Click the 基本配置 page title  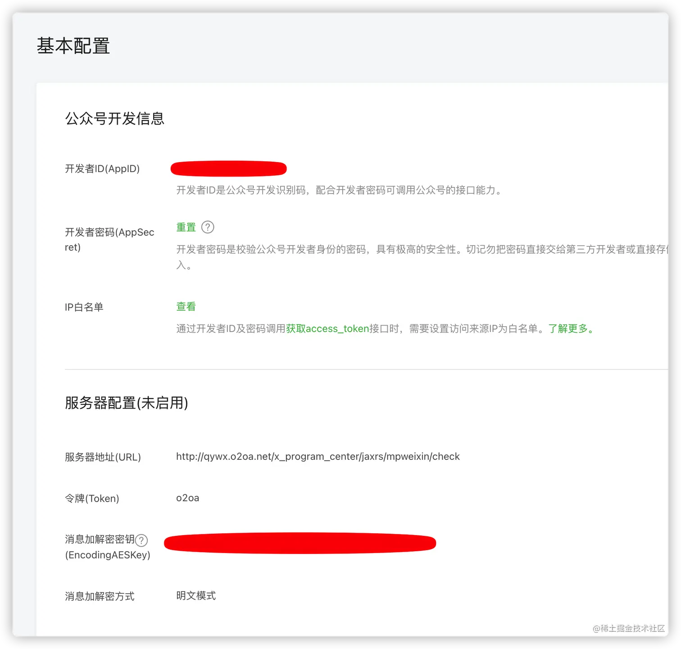(73, 46)
